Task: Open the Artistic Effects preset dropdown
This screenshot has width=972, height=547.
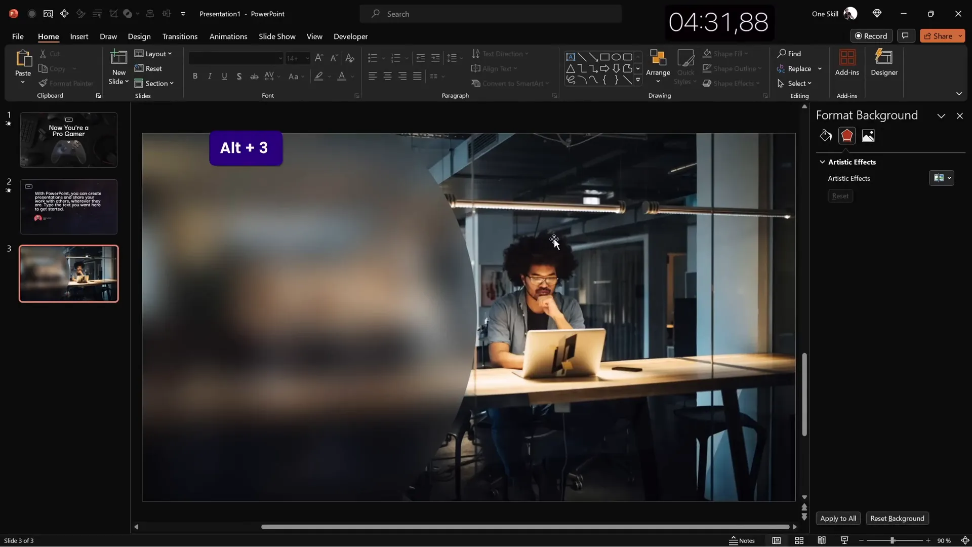Action: [x=942, y=178]
